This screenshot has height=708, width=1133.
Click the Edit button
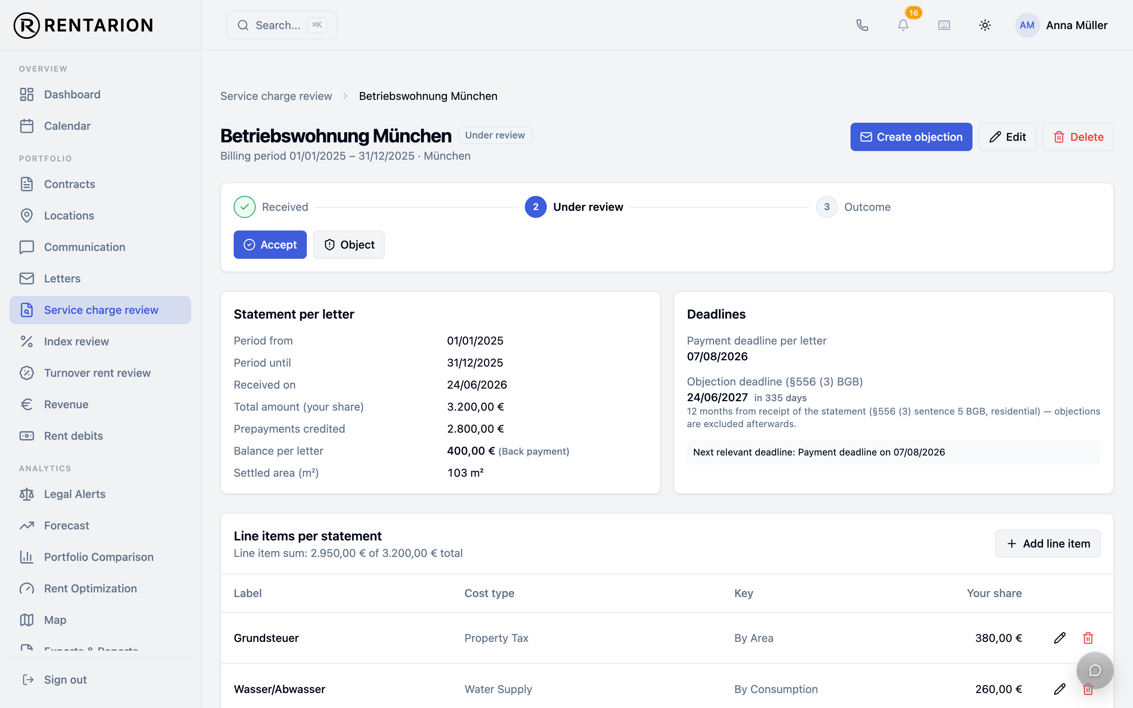coord(1007,137)
